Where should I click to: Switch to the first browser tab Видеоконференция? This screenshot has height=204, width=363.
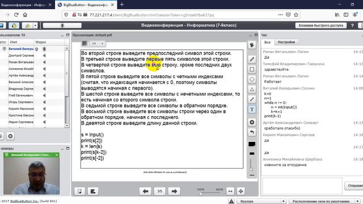pyautogui.click(x=23, y=5)
